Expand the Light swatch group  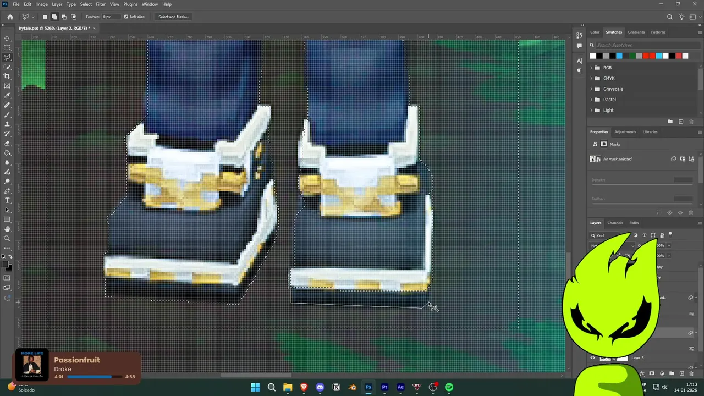pyautogui.click(x=592, y=110)
